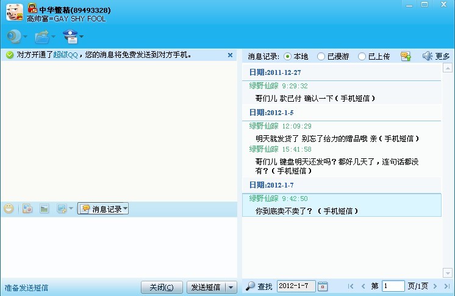Click the sender name 绿野仙踪 at 9:29:32

263,86
